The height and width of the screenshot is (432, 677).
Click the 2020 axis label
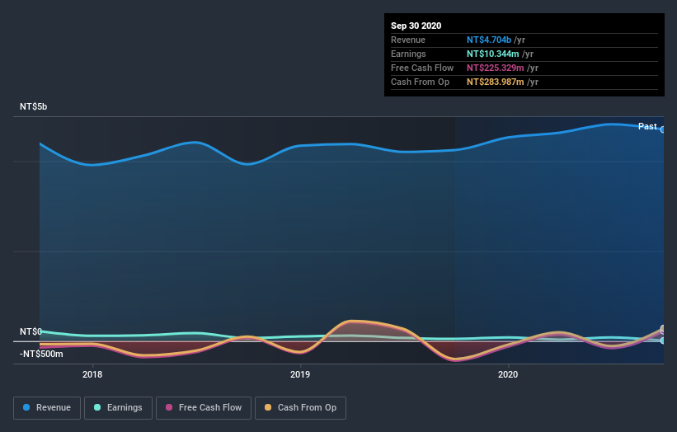(x=508, y=374)
